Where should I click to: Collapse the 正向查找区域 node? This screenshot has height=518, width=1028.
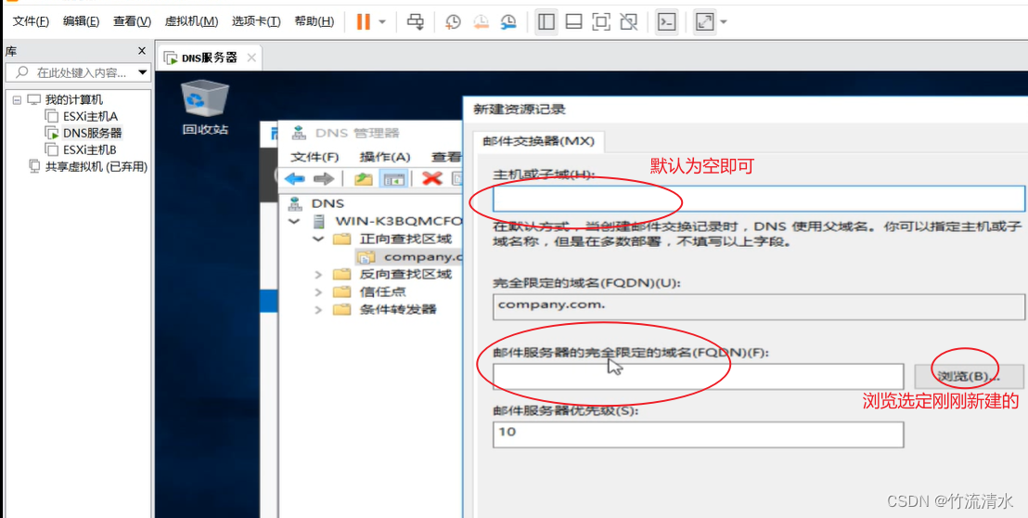(318, 239)
